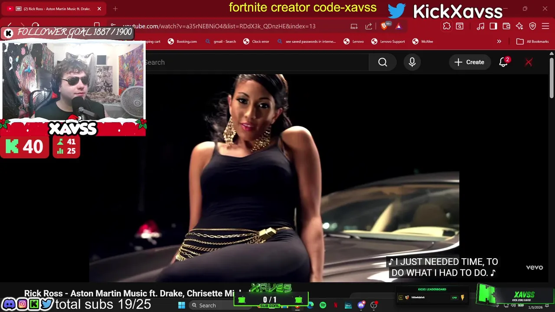
Task: Click the share page arrow icon
Action: click(369, 26)
